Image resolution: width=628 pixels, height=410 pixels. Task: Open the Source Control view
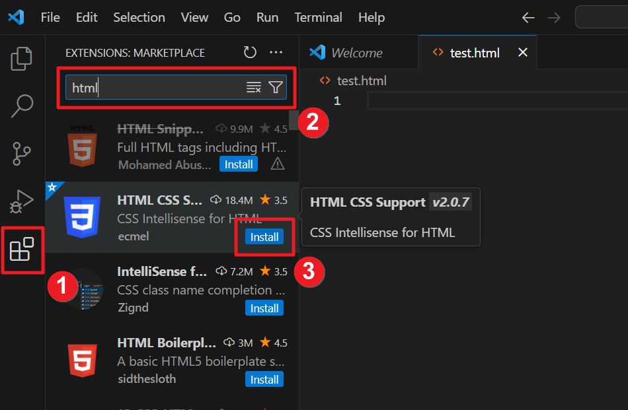tap(22, 154)
